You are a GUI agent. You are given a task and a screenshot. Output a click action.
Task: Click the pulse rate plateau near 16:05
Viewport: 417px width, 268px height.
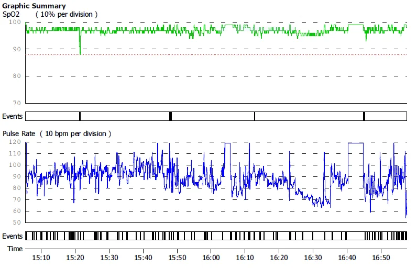click(228, 143)
